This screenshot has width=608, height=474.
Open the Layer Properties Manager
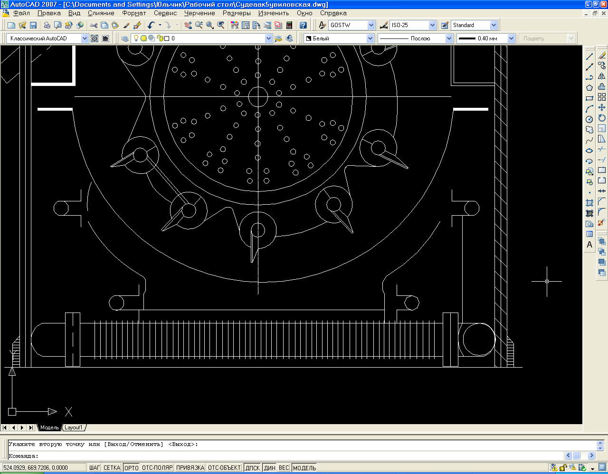(124, 38)
